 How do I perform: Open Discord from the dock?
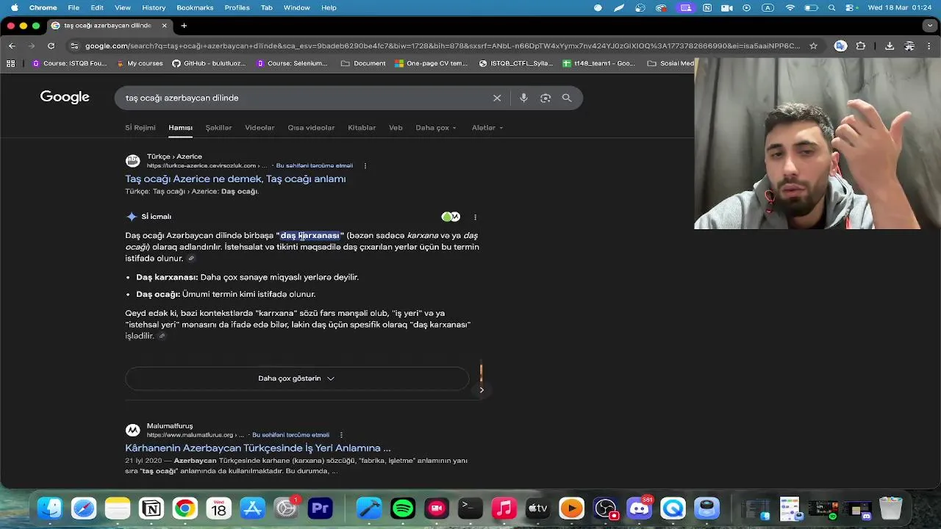point(640,508)
